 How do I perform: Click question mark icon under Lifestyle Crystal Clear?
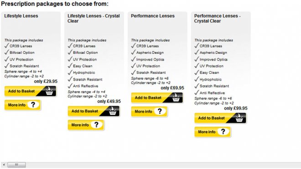97,125
